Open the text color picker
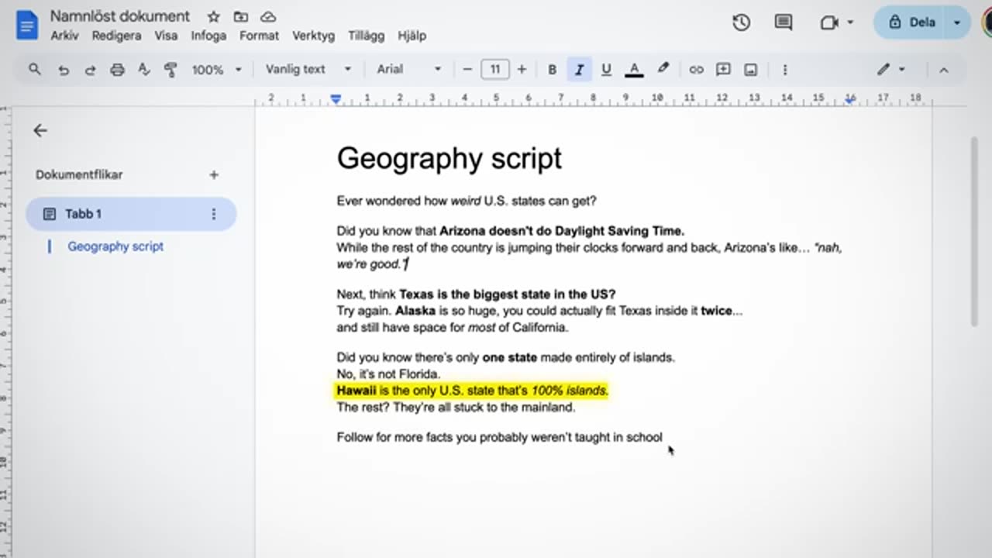Screen dimensions: 992x558 point(634,70)
